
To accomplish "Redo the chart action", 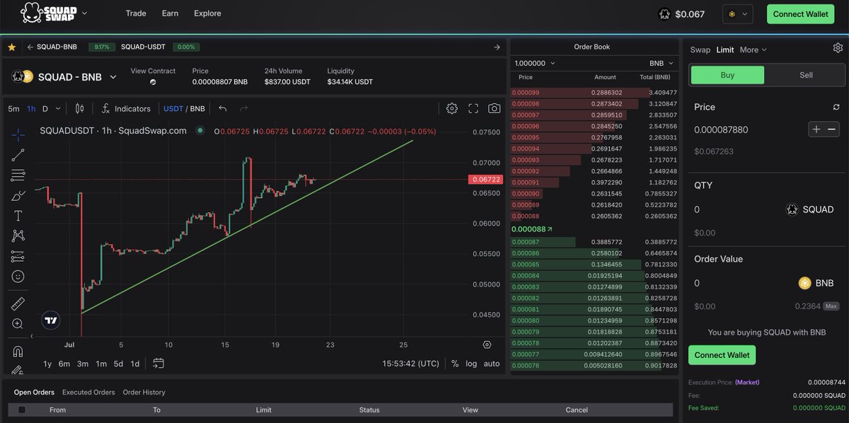I will [244, 108].
